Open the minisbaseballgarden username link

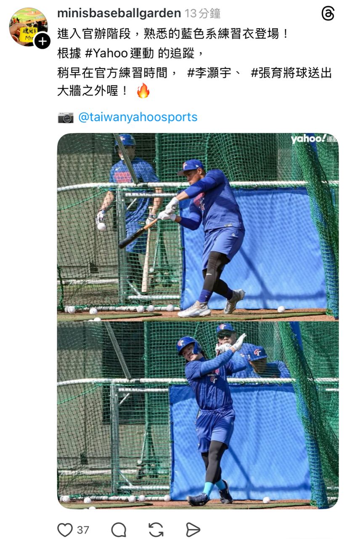(x=119, y=13)
